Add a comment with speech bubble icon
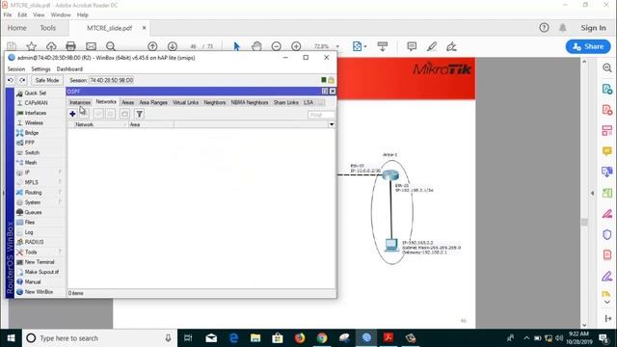617x347 pixels. (x=412, y=46)
